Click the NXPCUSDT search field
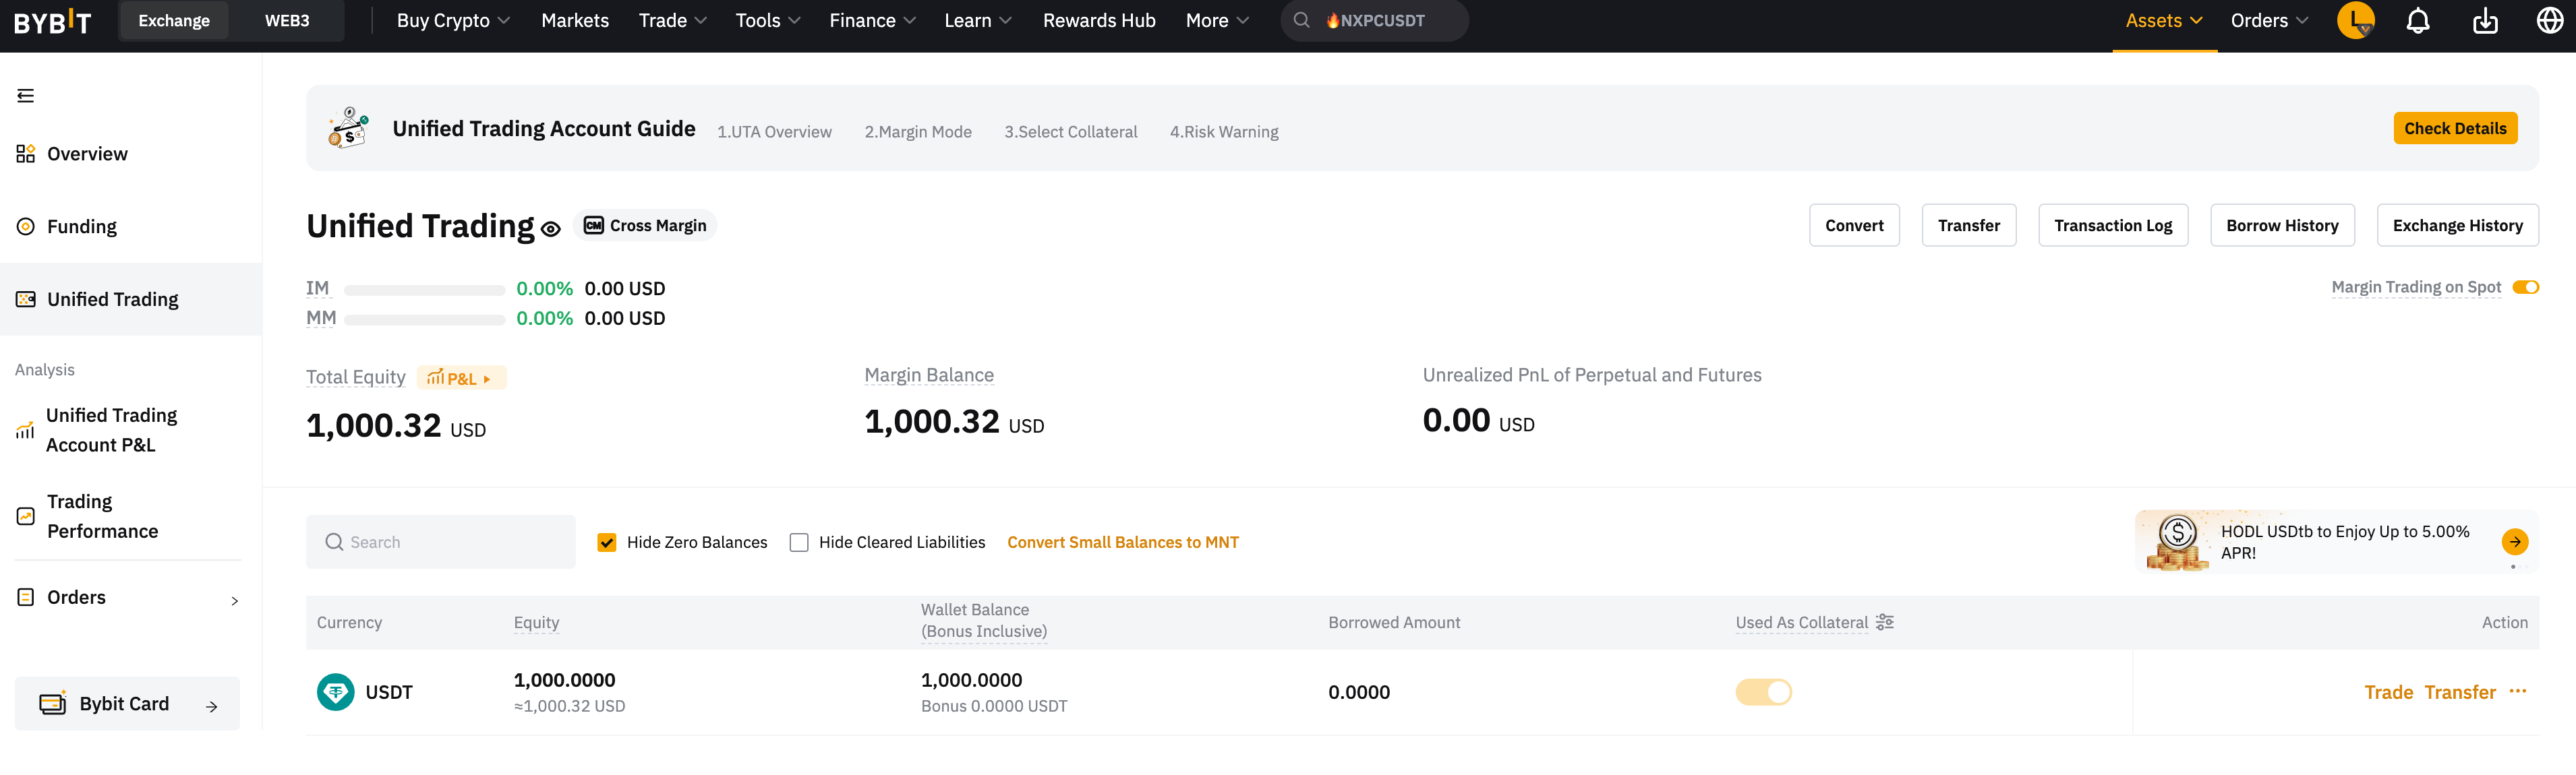This screenshot has width=2576, height=775. [x=1374, y=21]
